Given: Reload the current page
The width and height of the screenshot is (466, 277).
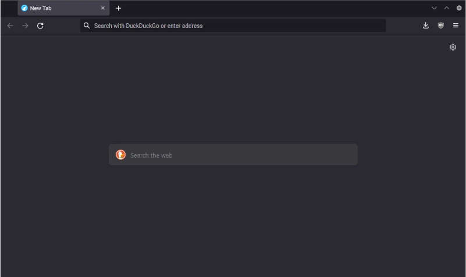Looking at the screenshot, I should click(40, 26).
